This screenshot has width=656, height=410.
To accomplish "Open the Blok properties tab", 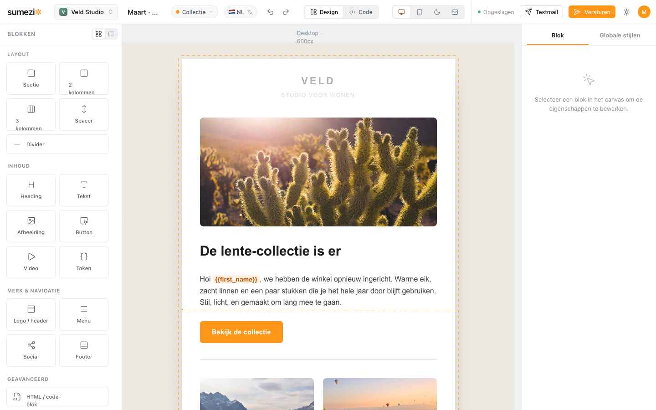I will (x=558, y=35).
